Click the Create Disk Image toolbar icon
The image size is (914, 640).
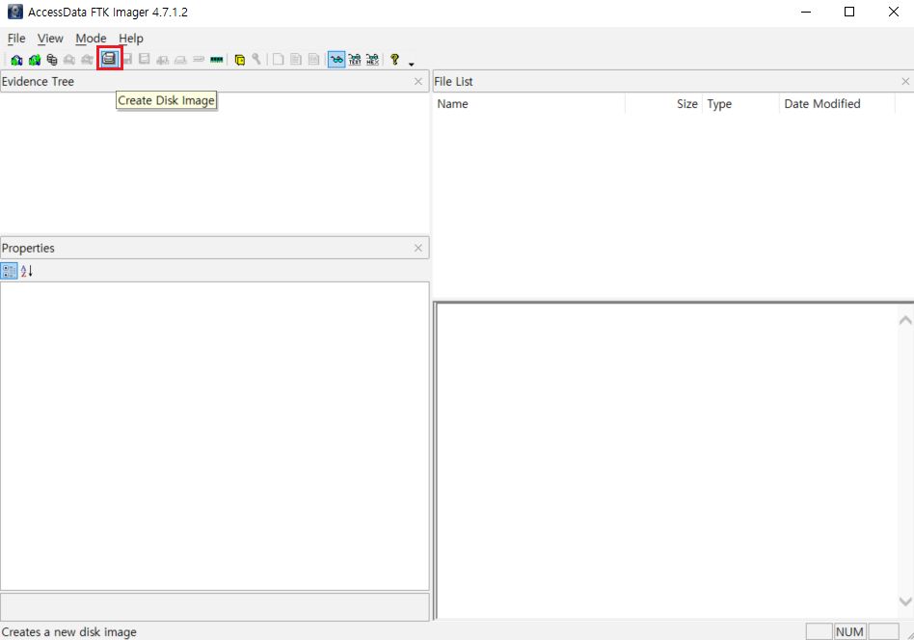tap(109, 58)
